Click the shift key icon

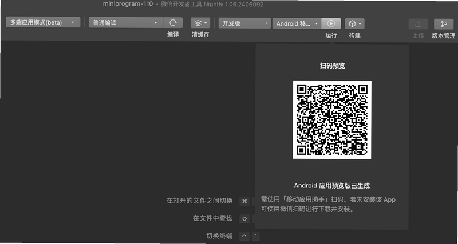(245, 219)
